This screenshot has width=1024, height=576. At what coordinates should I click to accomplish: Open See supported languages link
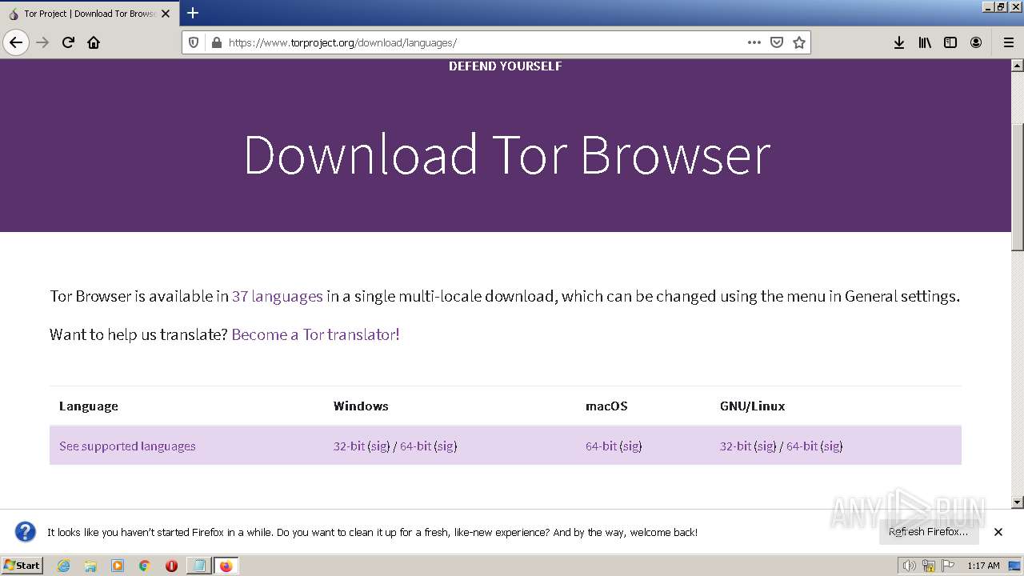127,446
